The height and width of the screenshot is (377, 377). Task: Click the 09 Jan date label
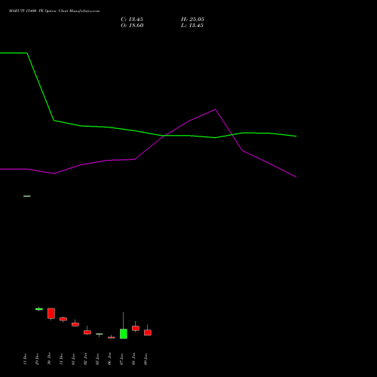[x=146, y=359]
